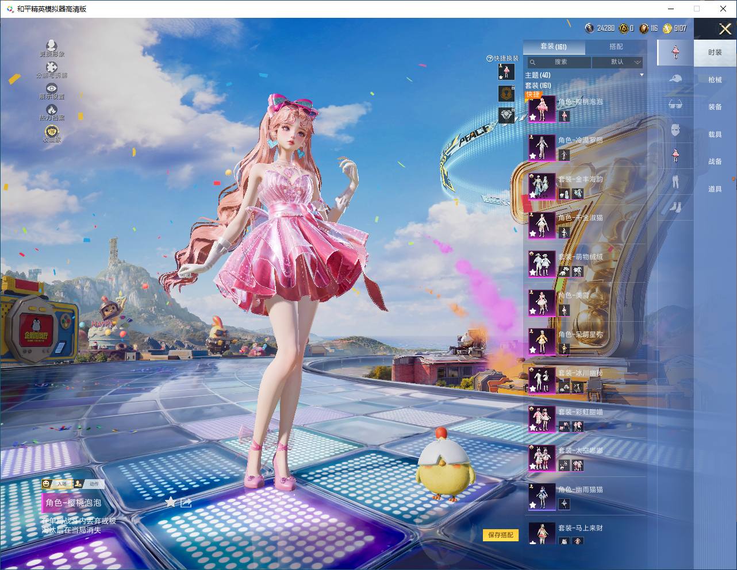
Task: Select the pink dress clothing category icon
Action: (675, 156)
